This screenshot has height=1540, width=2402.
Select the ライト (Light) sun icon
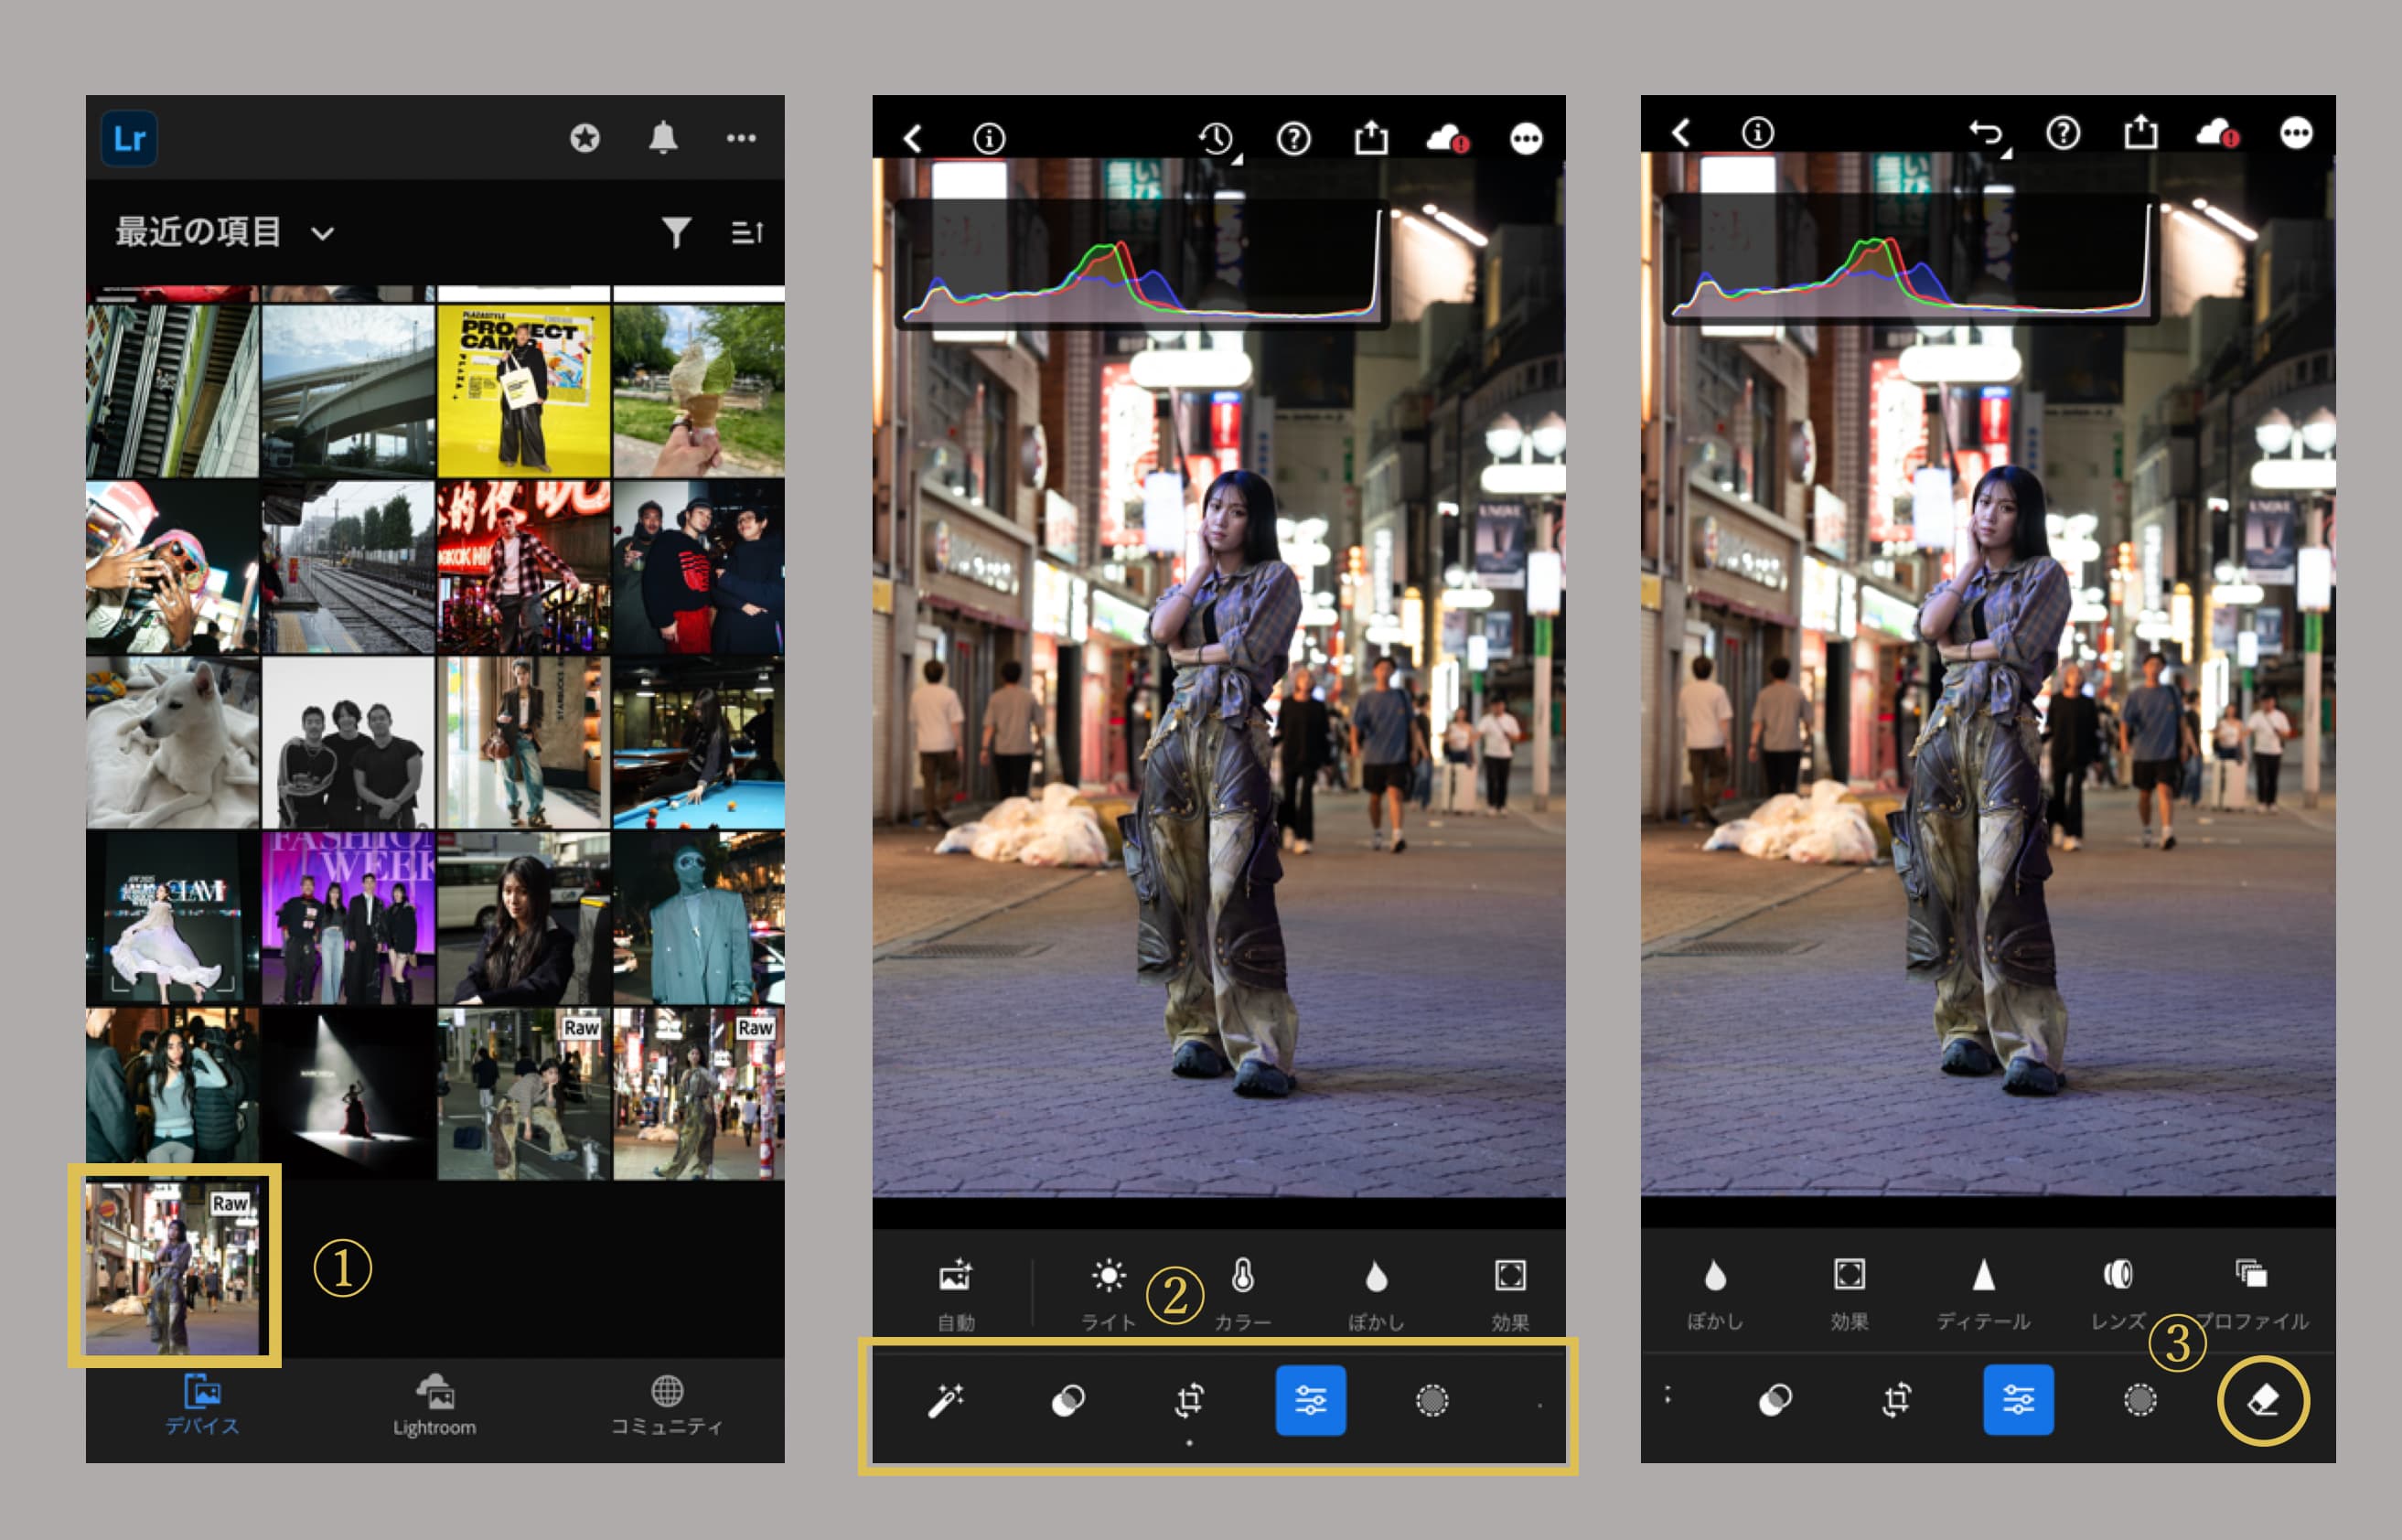pyautogui.click(x=1108, y=1277)
